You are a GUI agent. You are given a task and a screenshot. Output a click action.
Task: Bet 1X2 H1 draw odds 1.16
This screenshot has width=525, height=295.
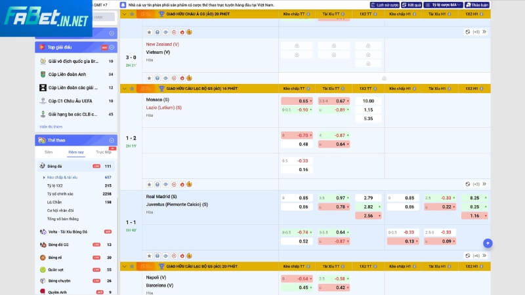[474, 216]
